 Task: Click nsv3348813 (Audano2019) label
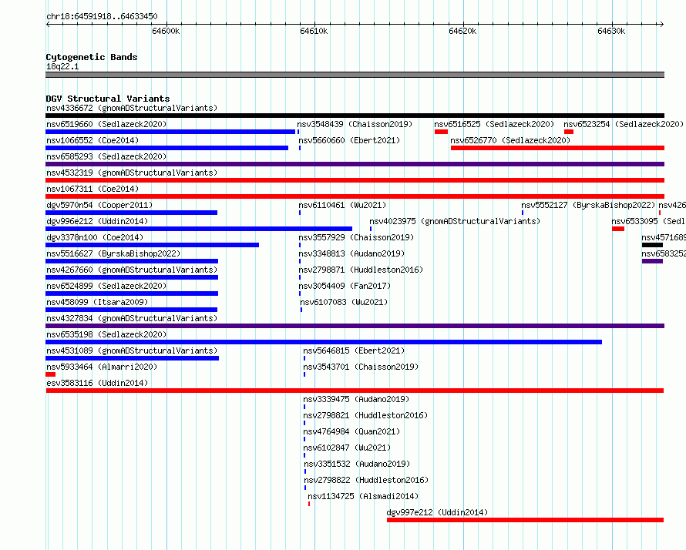[351, 253]
